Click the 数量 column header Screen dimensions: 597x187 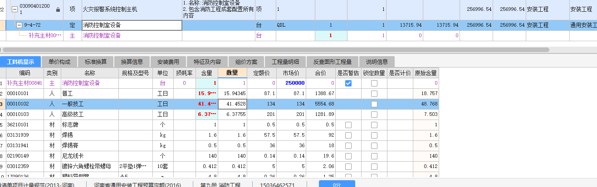232,73
